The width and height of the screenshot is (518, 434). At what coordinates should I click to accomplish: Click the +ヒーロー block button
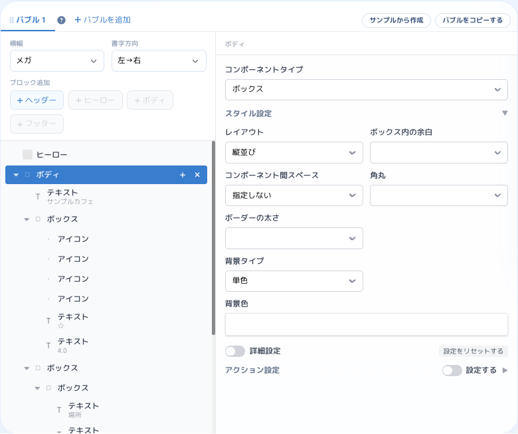96,100
